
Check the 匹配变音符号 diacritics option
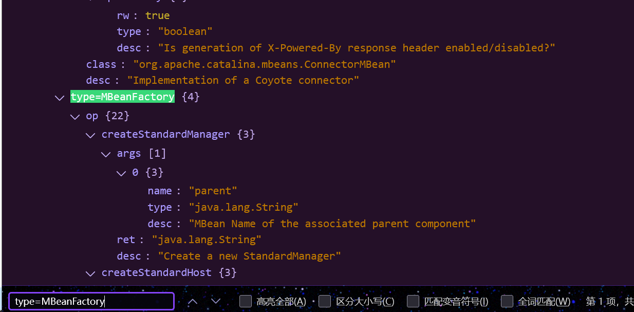pos(413,301)
